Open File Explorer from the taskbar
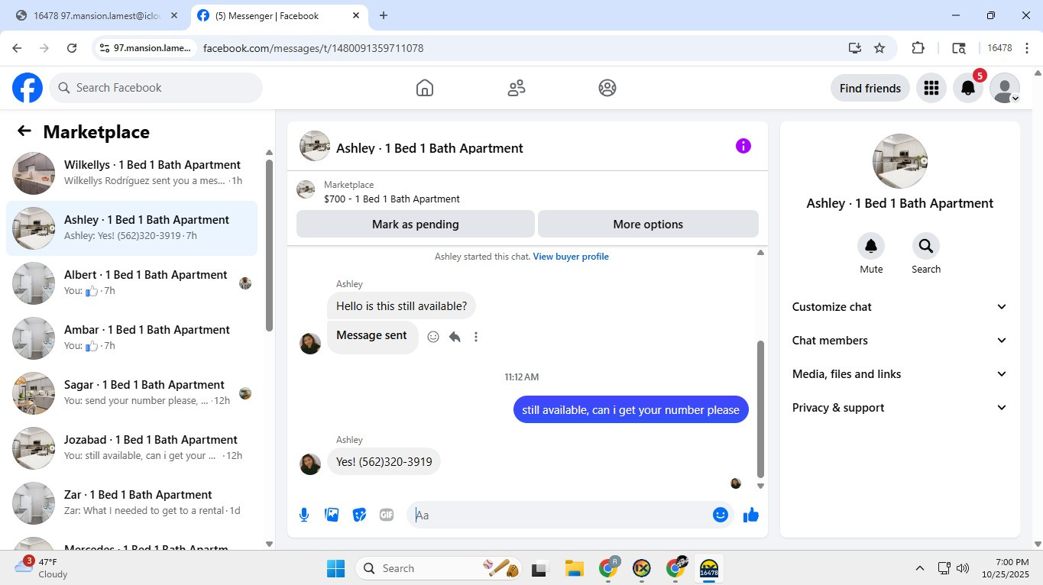Viewport: 1043px width, 585px height. pos(574,568)
